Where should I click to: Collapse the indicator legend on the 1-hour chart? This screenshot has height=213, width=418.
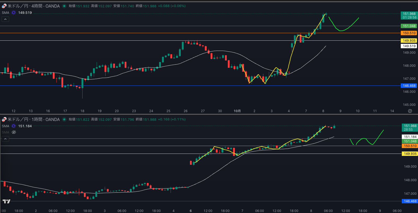5,139
